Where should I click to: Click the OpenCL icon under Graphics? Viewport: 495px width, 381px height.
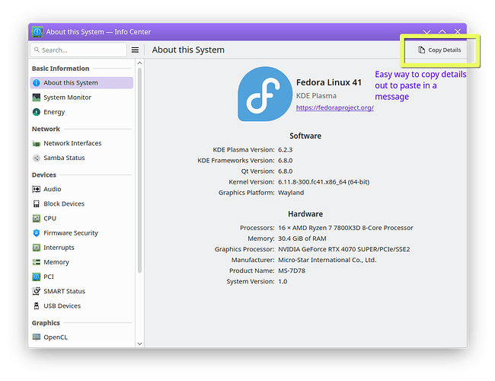point(37,337)
